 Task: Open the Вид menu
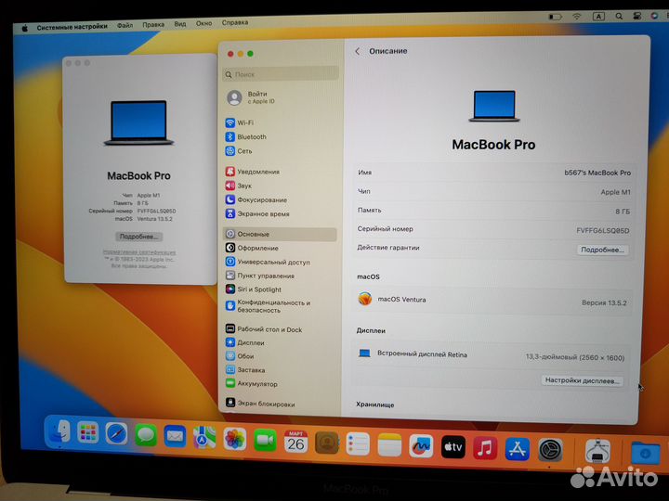(180, 24)
